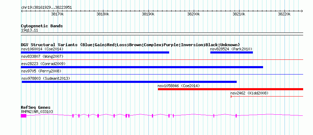The width and height of the screenshot is (313, 135).
Task: Click the chr19:38161929..38223951 coordinates
Action: [x=46, y=8]
